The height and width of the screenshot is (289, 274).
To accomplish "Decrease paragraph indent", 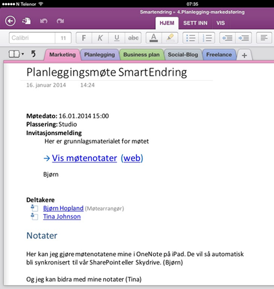I will (x=227, y=38).
